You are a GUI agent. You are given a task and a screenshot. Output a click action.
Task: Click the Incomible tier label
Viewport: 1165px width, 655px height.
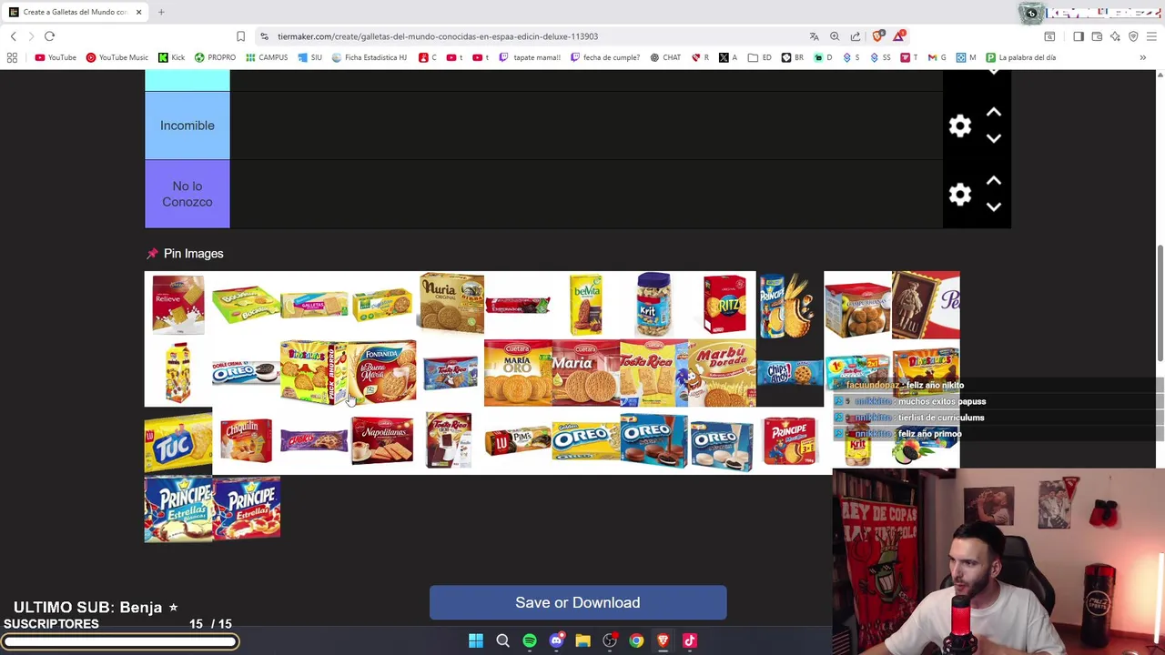point(187,126)
